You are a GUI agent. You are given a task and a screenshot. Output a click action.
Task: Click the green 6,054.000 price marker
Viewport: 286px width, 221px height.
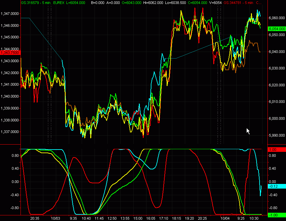pos(277,29)
